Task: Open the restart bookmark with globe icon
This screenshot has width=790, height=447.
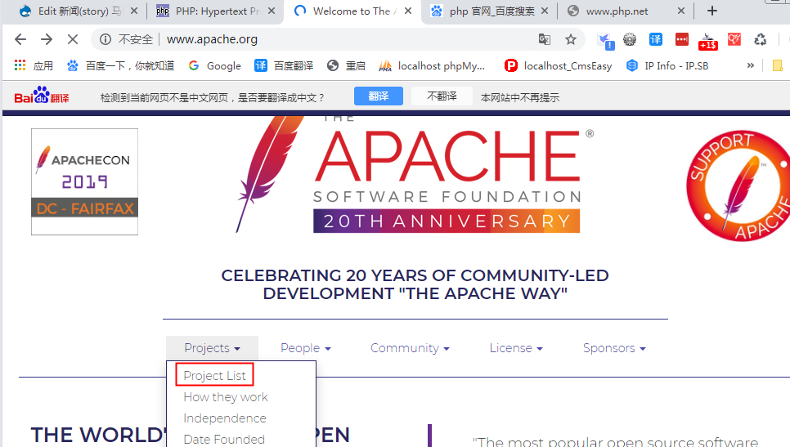Action: [x=346, y=65]
